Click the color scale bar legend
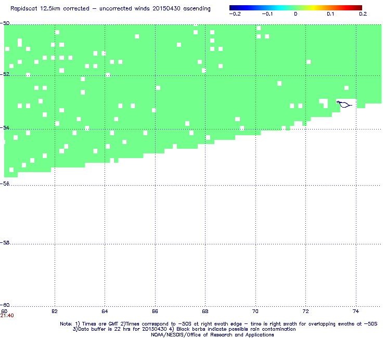The width and height of the screenshot is (385, 338). [296, 8]
